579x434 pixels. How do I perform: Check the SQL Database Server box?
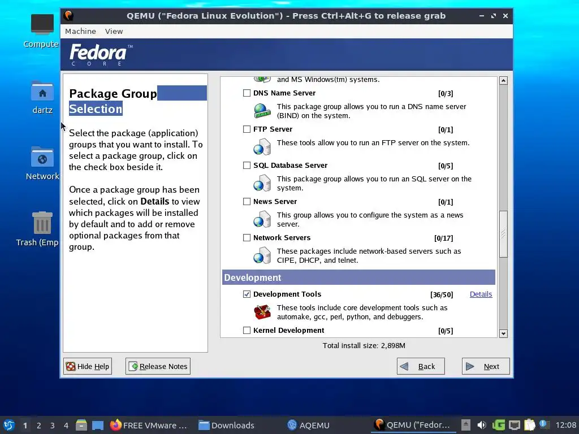tap(247, 166)
